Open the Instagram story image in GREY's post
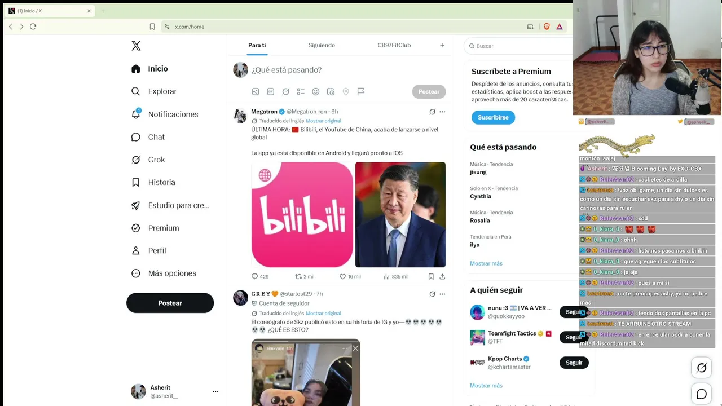The height and width of the screenshot is (406, 722). coord(306,372)
